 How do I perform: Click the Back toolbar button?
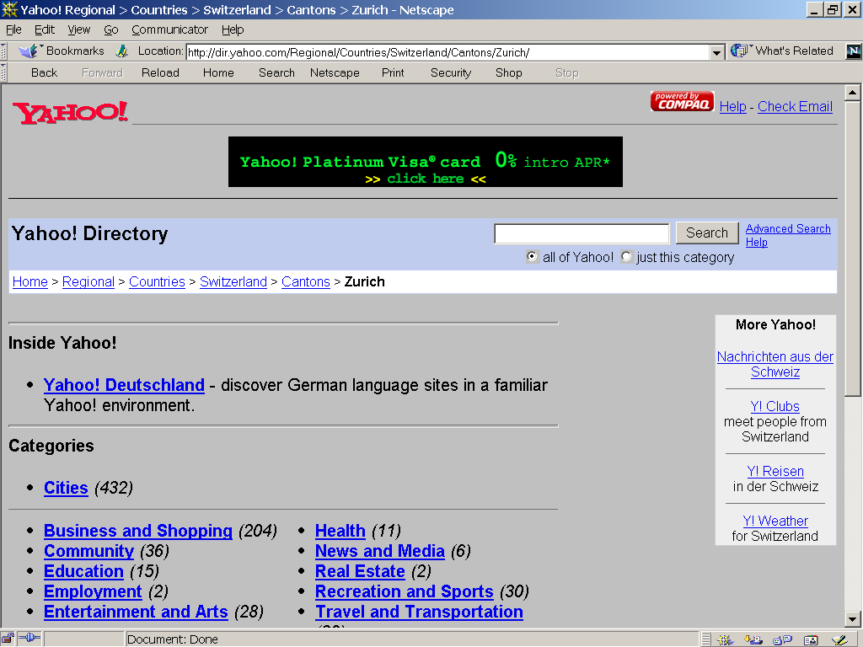[44, 72]
